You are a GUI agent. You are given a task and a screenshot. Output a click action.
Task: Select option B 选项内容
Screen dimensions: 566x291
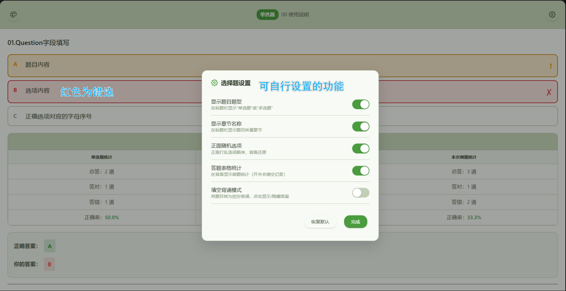point(283,92)
